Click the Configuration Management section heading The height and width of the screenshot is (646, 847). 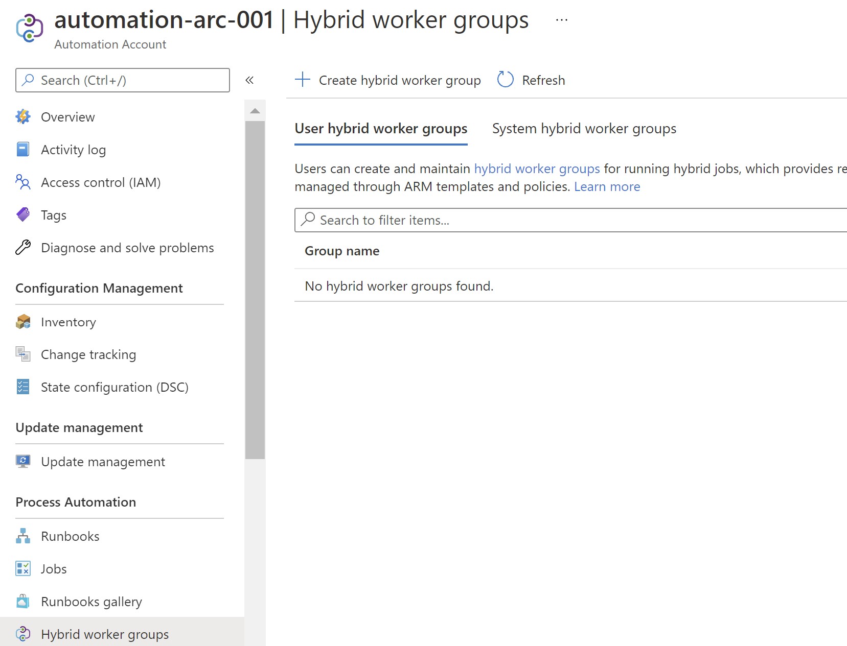(99, 288)
